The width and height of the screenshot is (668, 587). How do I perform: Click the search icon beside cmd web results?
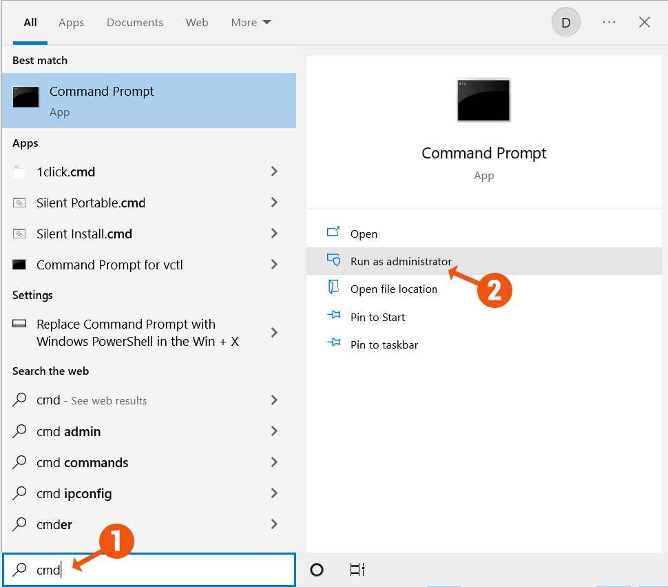point(19,400)
